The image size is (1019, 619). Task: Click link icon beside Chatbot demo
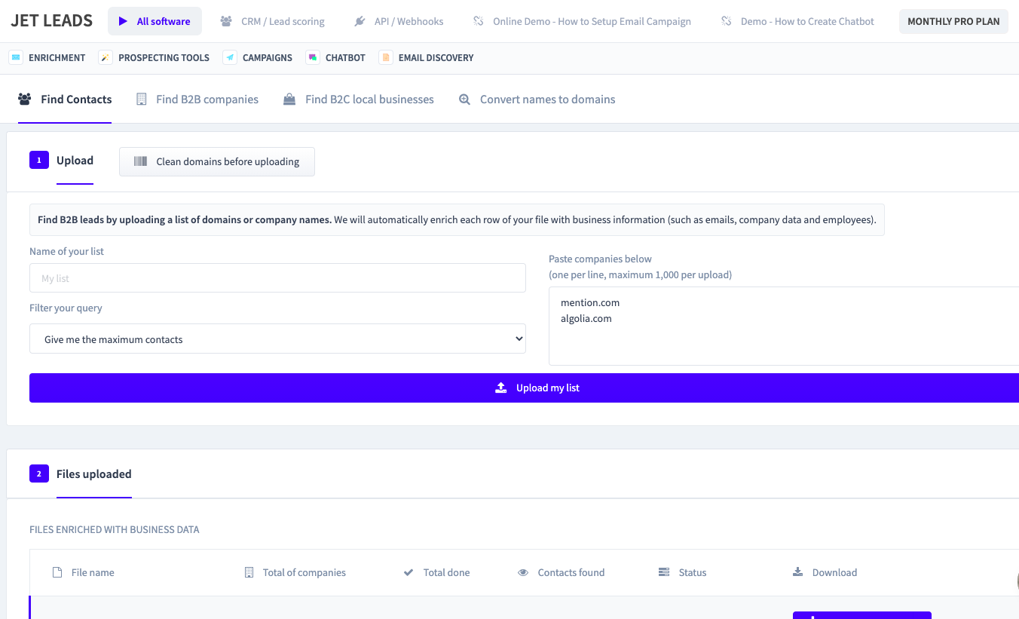(x=727, y=21)
